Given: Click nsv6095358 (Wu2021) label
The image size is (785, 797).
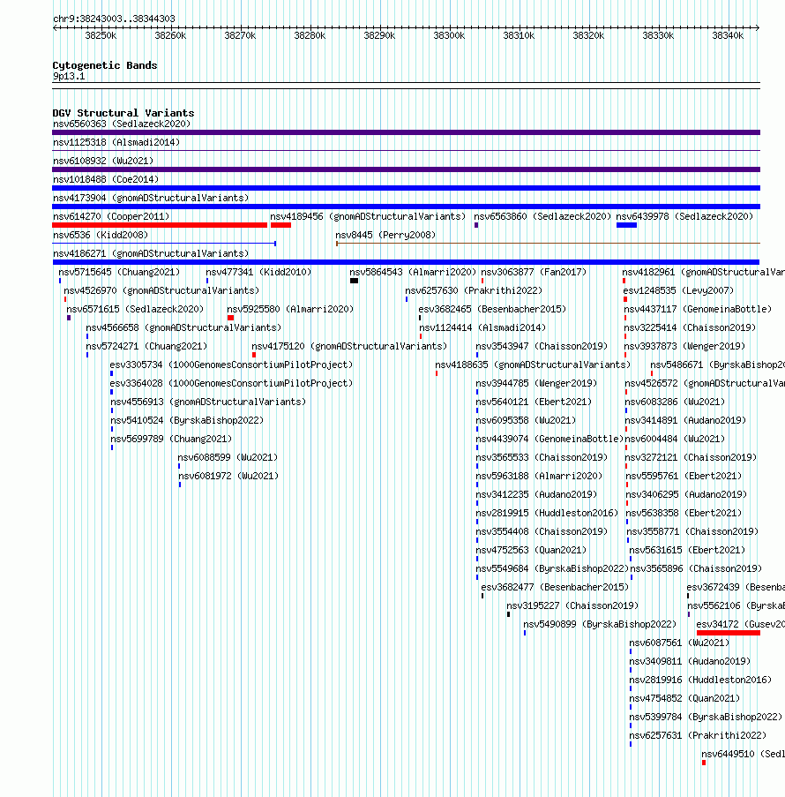Looking at the screenshot, I should tap(526, 421).
